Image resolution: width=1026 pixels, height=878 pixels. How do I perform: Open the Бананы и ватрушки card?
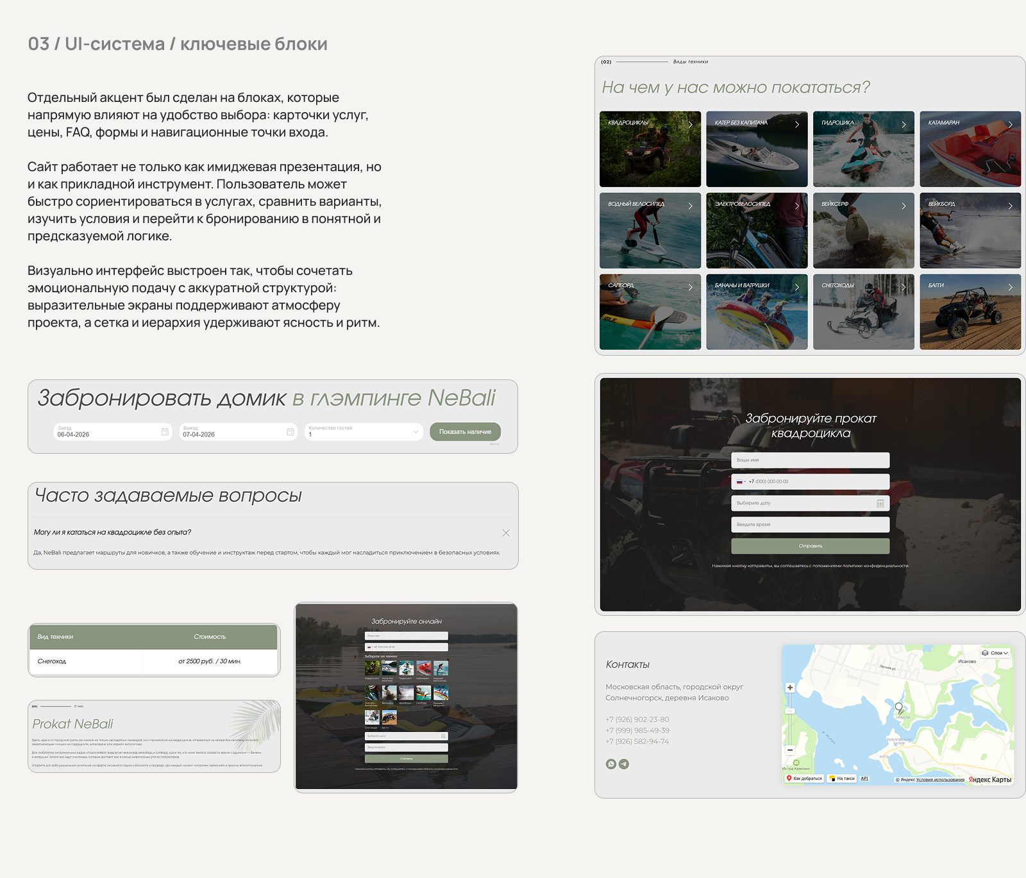757,312
